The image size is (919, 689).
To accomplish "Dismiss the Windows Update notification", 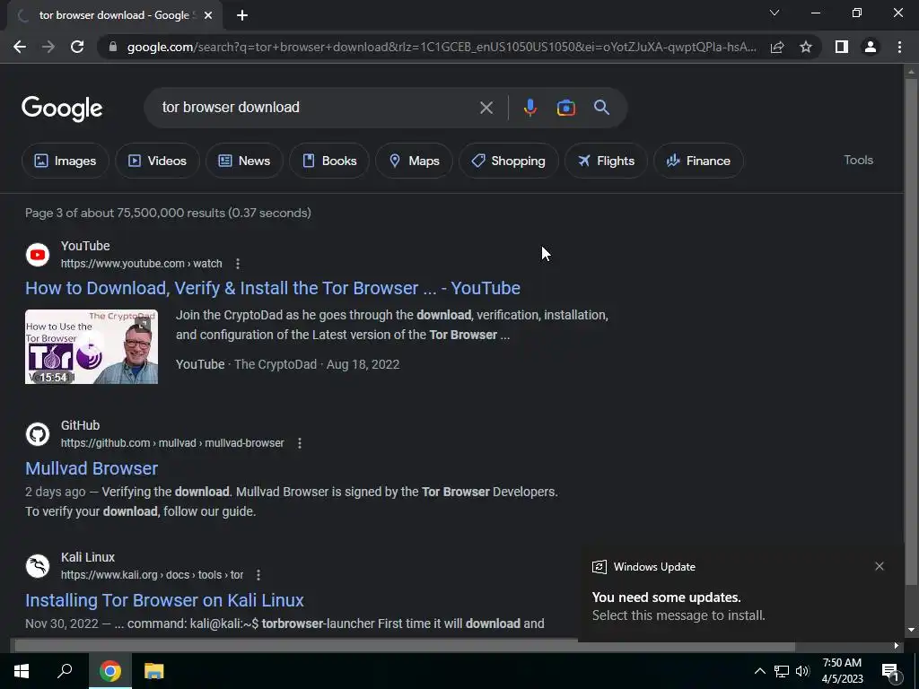I will coord(880,567).
